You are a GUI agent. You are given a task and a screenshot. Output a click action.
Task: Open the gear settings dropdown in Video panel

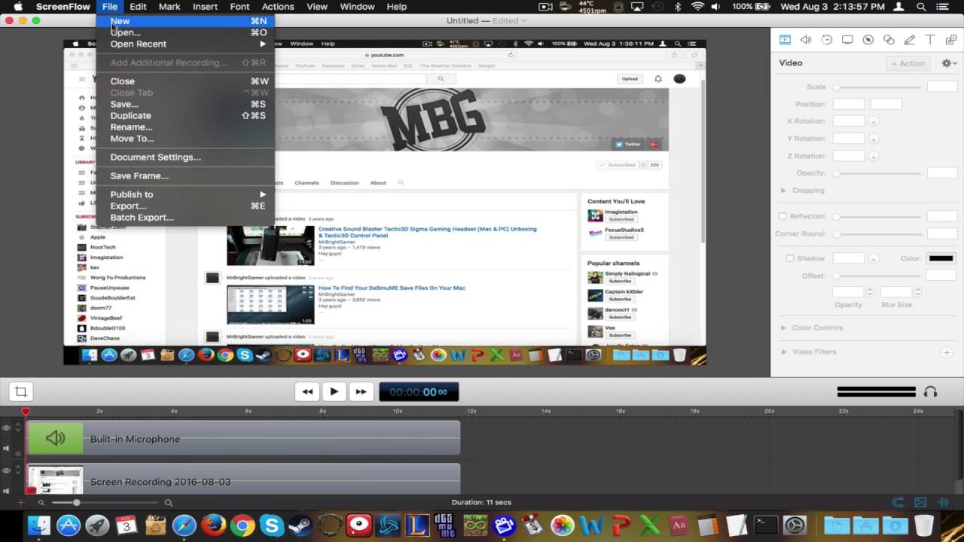[950, 63]
